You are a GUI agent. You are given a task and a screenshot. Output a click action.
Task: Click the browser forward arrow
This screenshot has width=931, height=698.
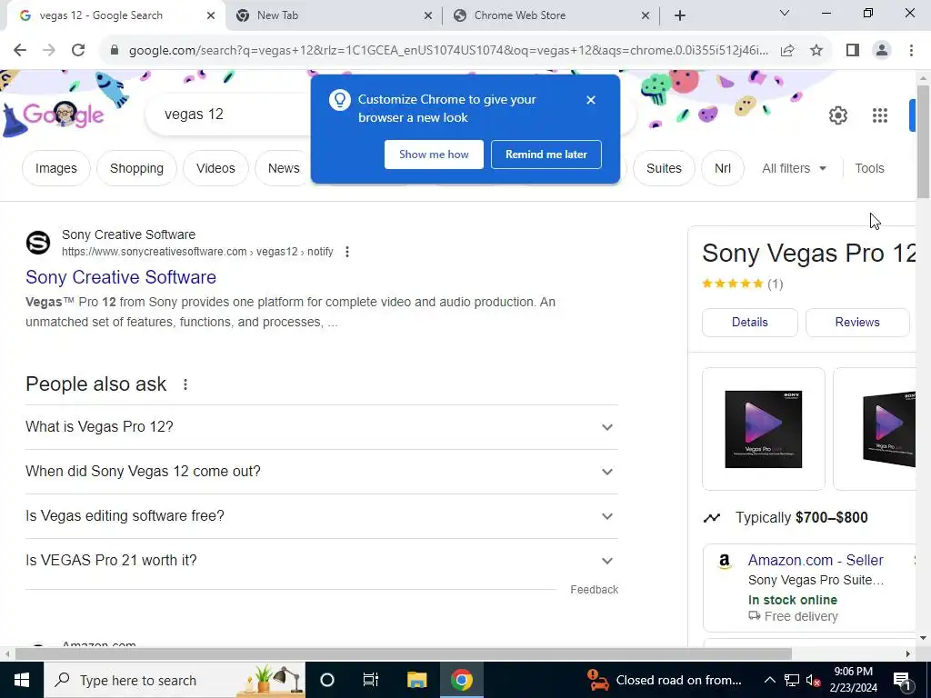49,51
